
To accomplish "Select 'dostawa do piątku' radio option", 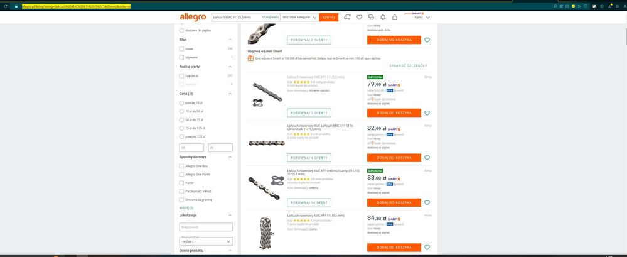I will tap(181, 30).
